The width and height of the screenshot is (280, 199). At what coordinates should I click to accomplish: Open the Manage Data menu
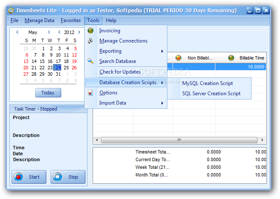(x=40, y=20)
